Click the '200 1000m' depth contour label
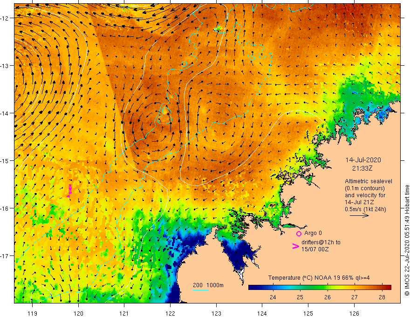 (x=208, y=285)
